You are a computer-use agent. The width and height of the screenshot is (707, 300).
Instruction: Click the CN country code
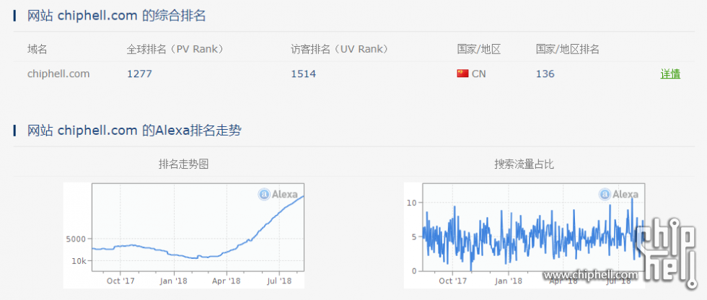(479, 74)
